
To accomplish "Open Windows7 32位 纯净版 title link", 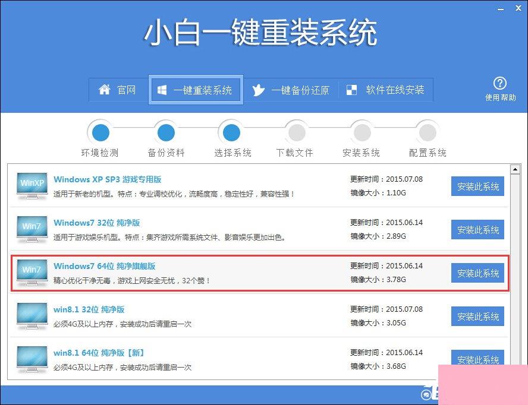I will point(97,223).
